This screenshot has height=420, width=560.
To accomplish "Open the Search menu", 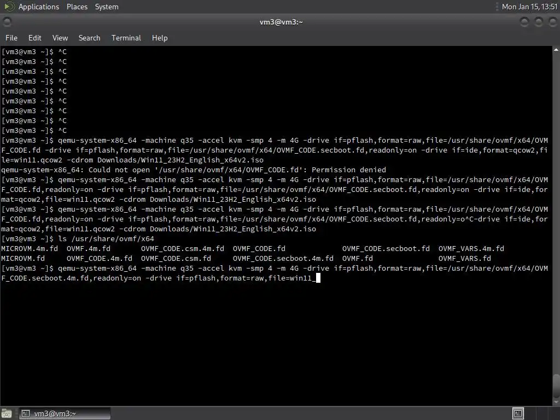I will tap(89, 38).
